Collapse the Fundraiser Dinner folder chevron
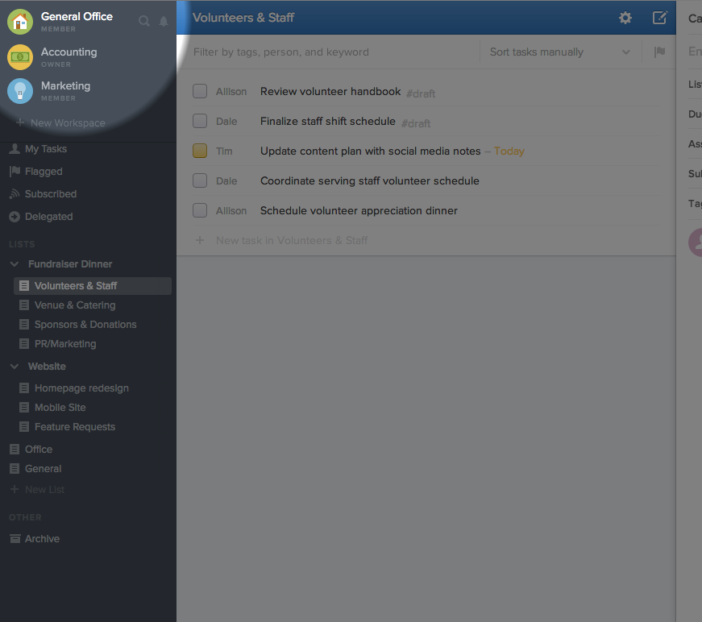Screen dimensions: 702x622 coord(15,264)
